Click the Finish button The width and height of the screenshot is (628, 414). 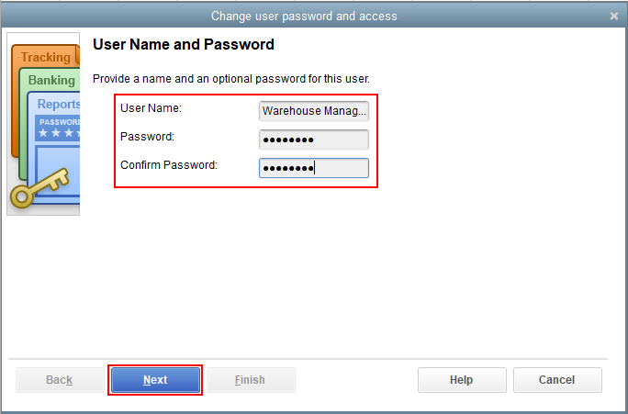click(251, 380)
